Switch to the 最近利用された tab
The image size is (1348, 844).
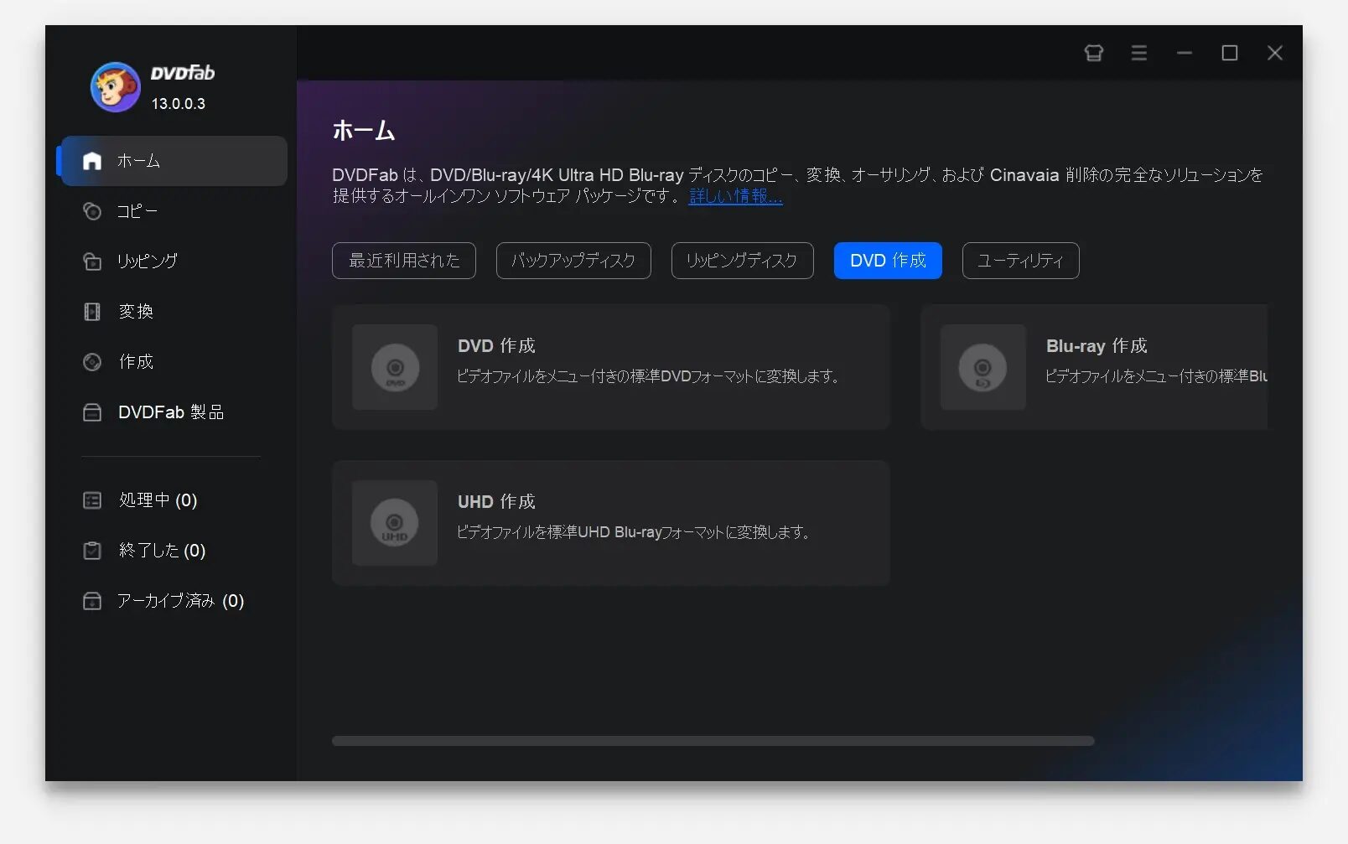(404, 261)
